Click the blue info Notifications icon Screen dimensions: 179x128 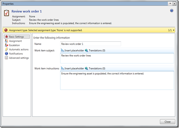(6, 53)
